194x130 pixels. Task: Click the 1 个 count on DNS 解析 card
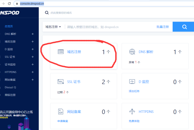pos(178,52)
